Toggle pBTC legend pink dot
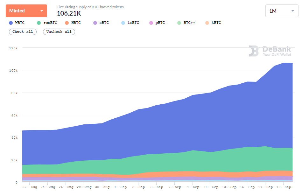 pyautogui.click(x=151, y=23)
